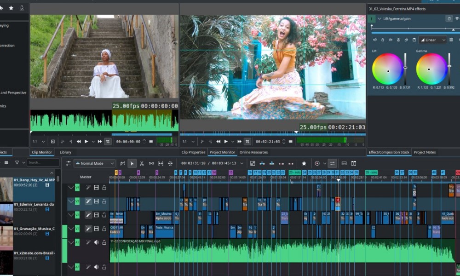Select Project Monitor tab
The image size is (460, 276).
point(222,152)
